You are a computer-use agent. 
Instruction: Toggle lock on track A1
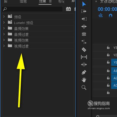point(108,70)
